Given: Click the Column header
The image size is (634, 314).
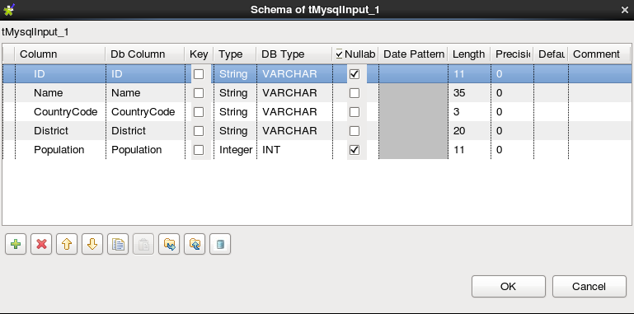Looking at the screenshot, I should click(60, 54).
